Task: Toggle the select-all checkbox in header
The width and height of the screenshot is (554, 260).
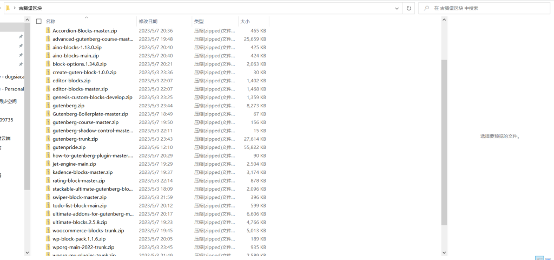Action: [x=39, y=22]
